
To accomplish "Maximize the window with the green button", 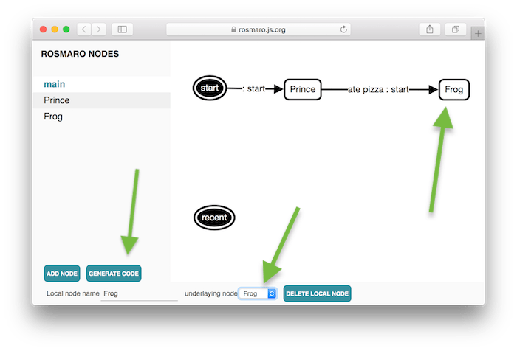I will pos(66,29).
